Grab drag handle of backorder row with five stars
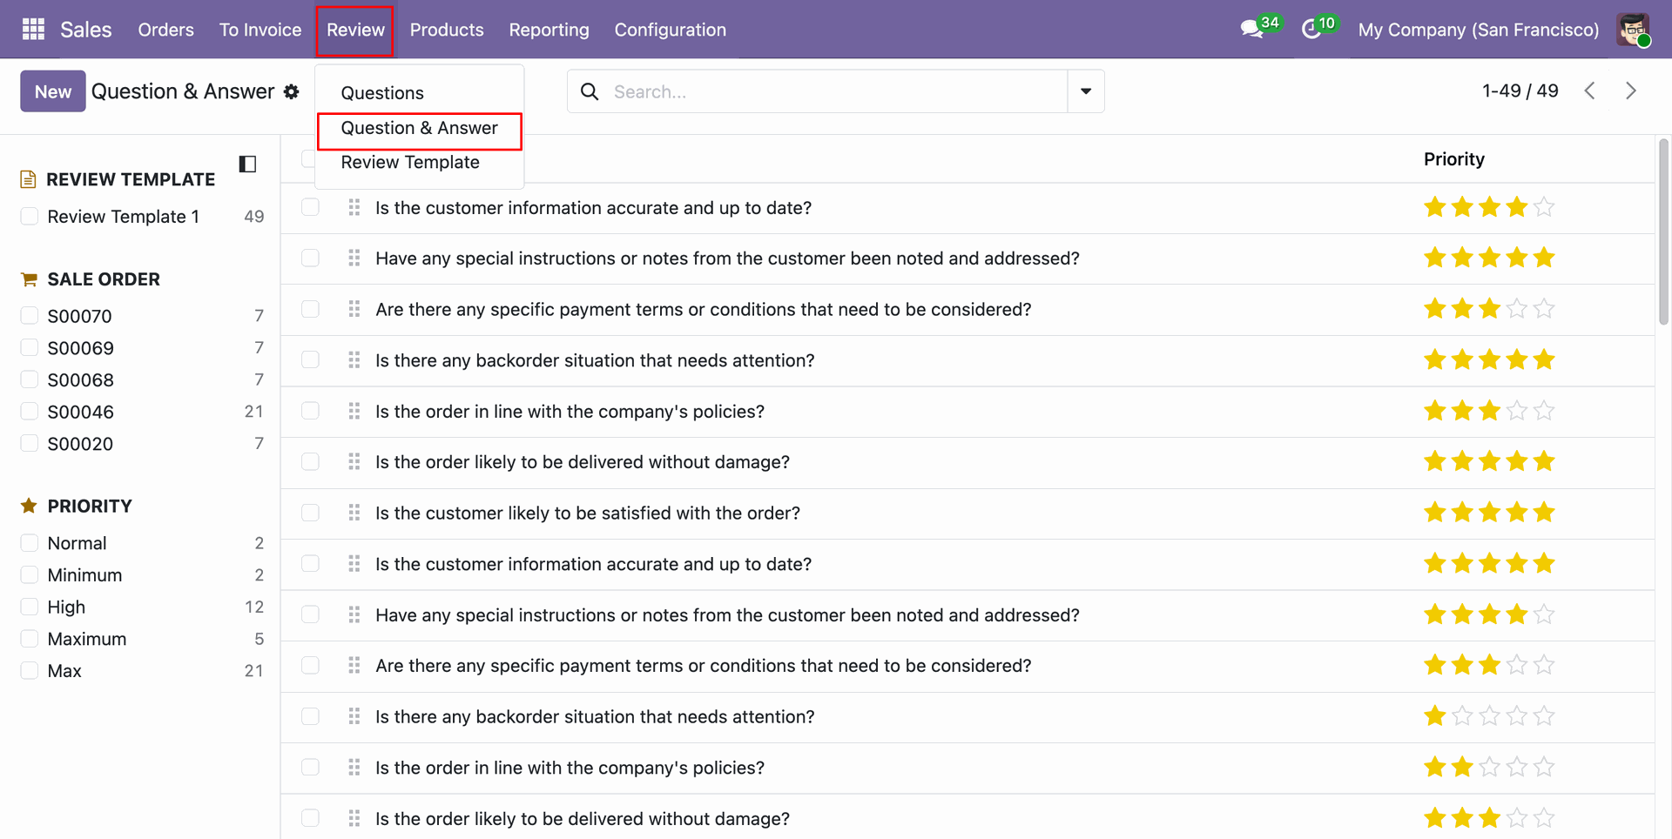The height and width of the screenshot is (839, 1672). tap(354, 359)
